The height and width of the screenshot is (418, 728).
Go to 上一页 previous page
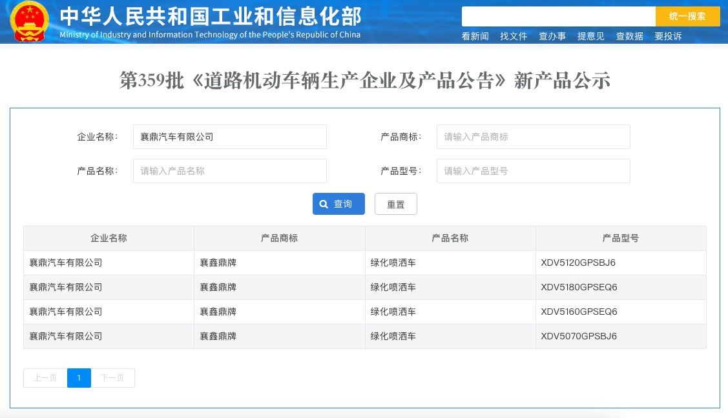coord(45,377)
